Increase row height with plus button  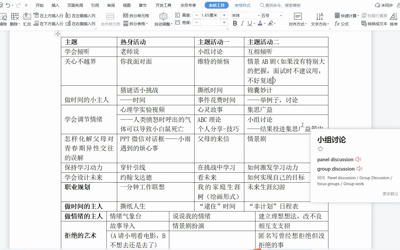point(224,15)
